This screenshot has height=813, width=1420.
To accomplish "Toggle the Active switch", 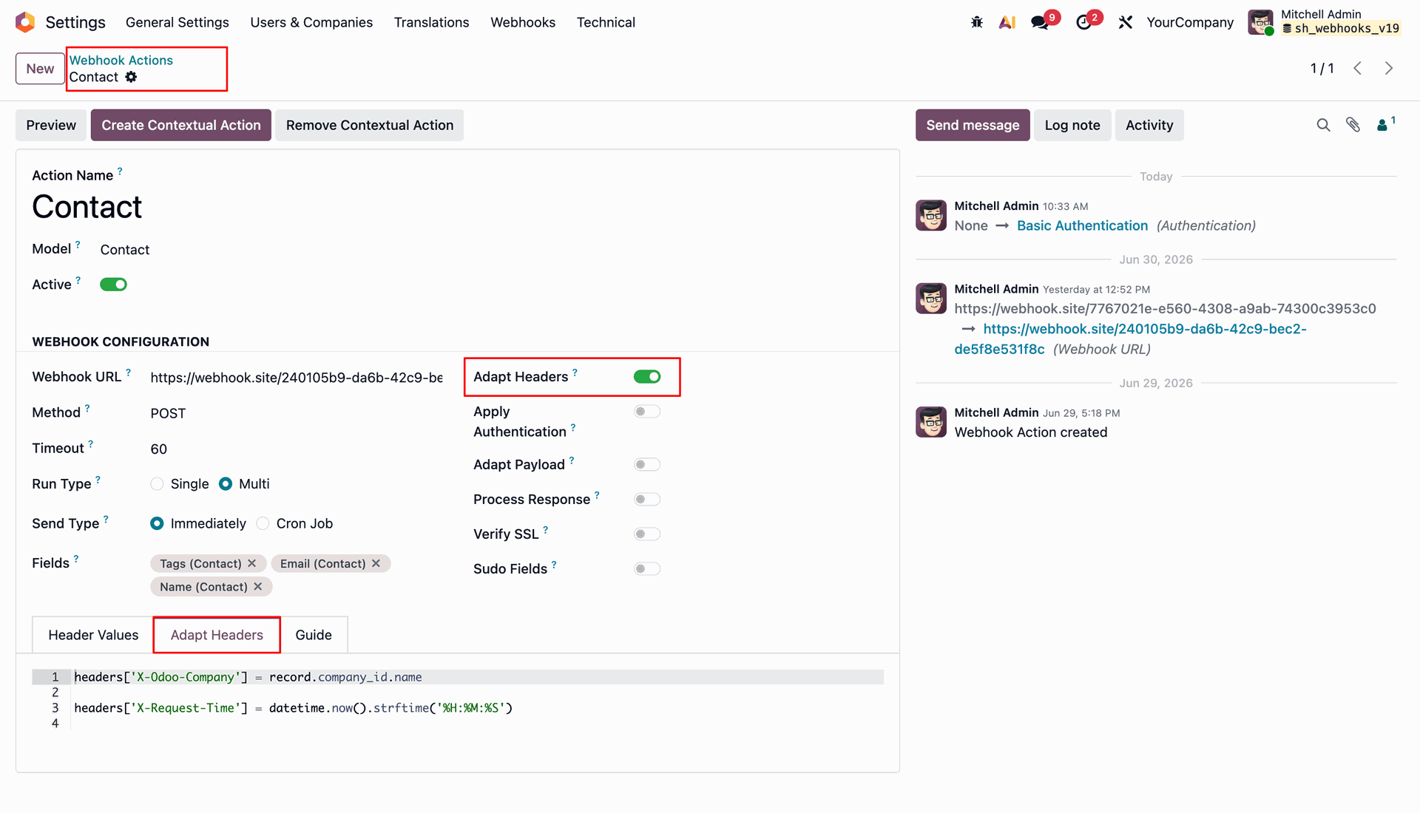I will [113, 285].
